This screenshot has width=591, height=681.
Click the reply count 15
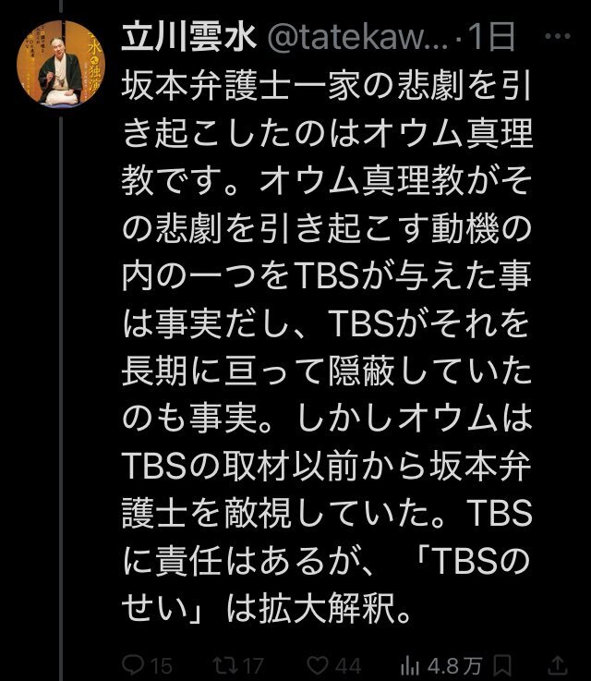[x=162, y=666]
